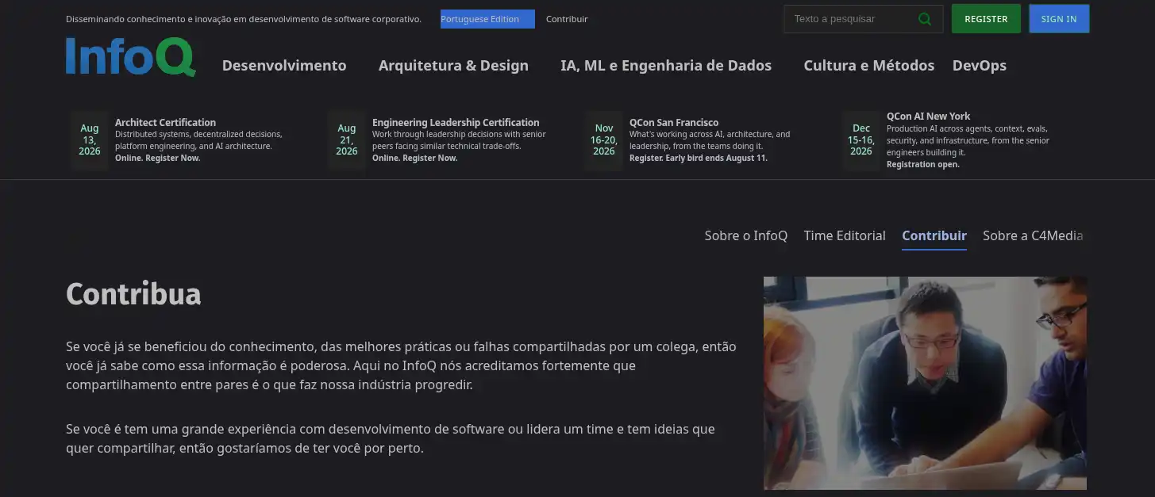Screen dimensions: 1155x497
Task: Click the REGISTER button
Action: [986, 19]
